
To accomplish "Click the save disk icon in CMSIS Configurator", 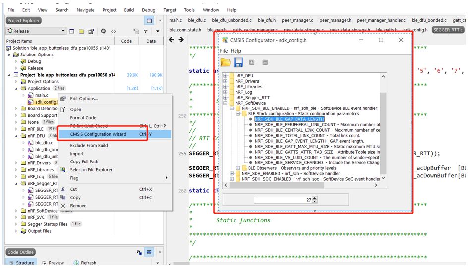I will (x=238, y=62).
